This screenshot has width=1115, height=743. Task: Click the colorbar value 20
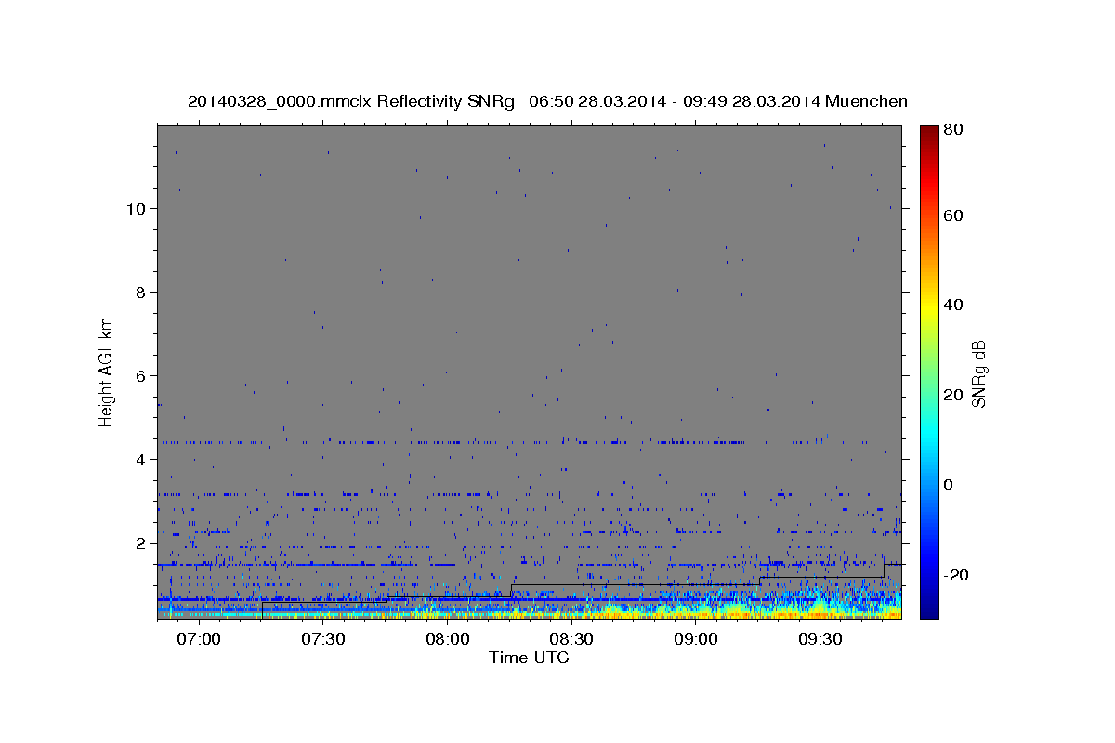click(x=952, y=395)
